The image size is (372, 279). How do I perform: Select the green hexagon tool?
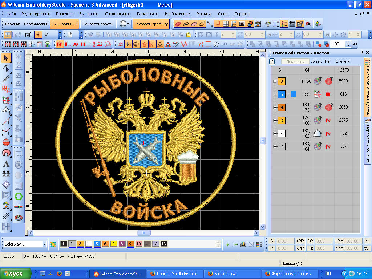(19, 196)
